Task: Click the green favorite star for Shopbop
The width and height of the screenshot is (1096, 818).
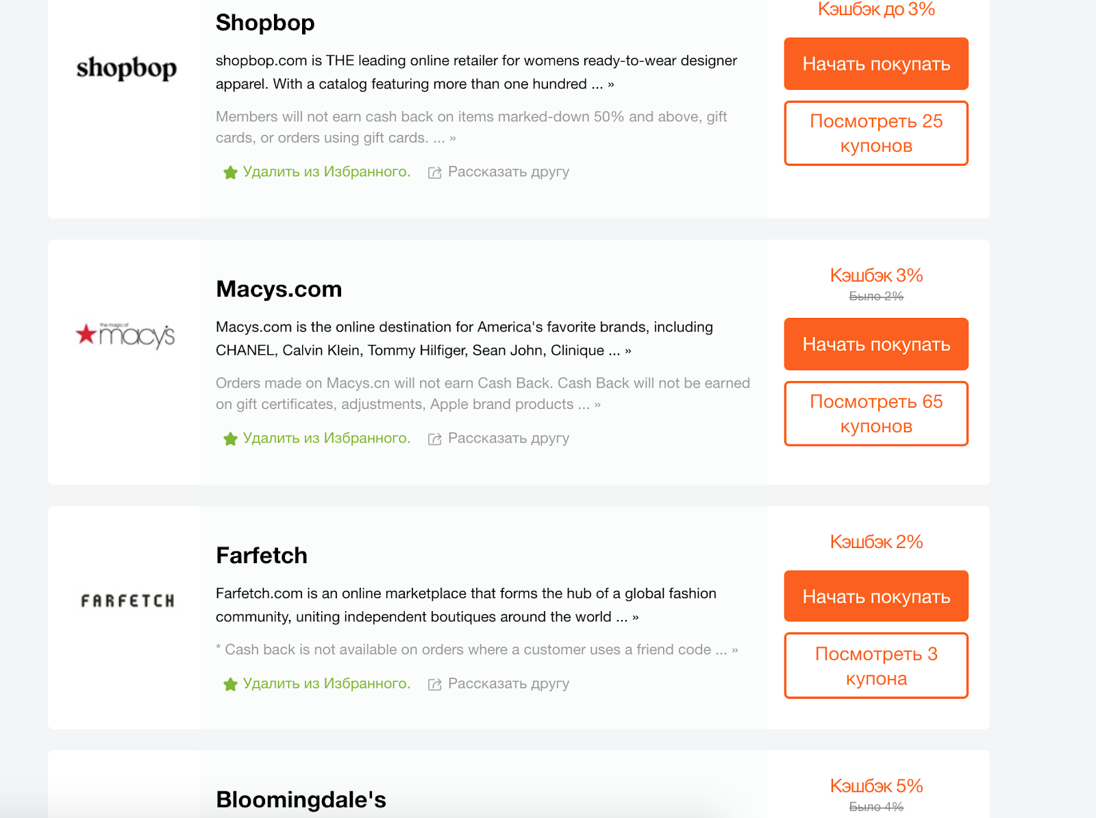Action: coord(230,173)
